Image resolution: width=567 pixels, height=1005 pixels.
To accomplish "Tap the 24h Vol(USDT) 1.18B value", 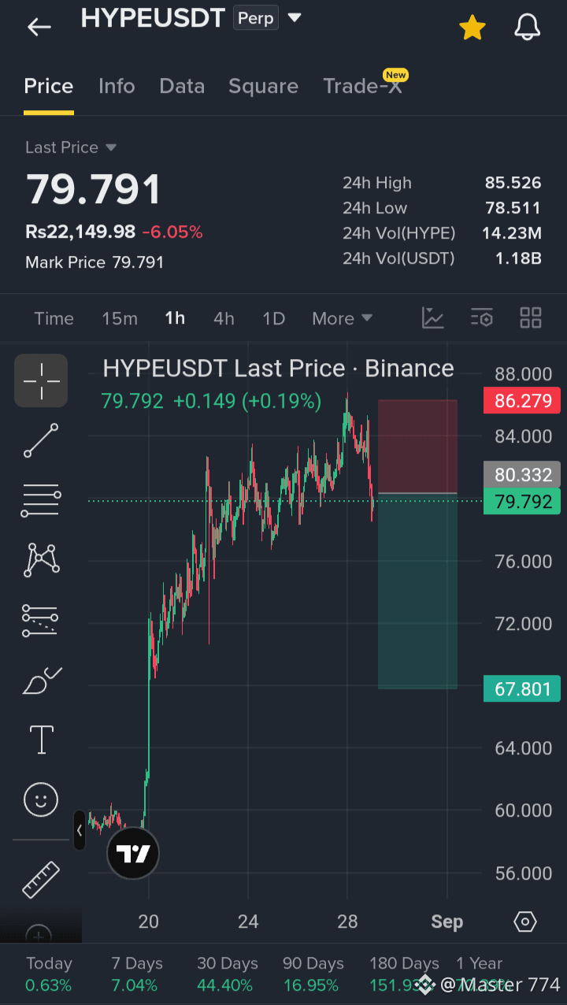I will [x=518, y=258].
